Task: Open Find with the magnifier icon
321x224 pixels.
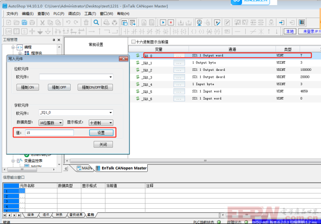Action: coord(96,22)
